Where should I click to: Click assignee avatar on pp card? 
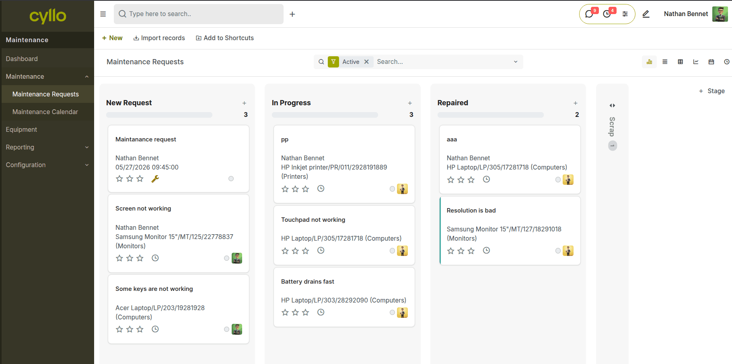pyautogui.click(x=402, y=189)
